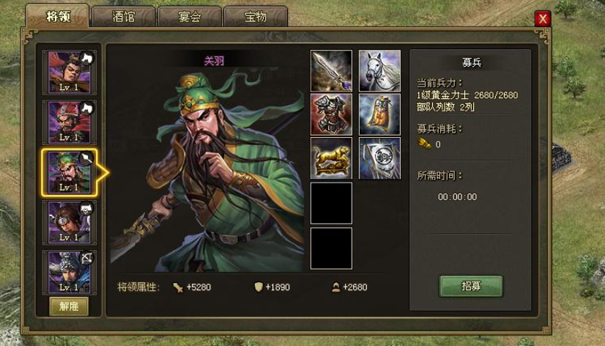Open the 宴会 tab
Viewport: 605px width, 346px height.
(x=190, y=17)
